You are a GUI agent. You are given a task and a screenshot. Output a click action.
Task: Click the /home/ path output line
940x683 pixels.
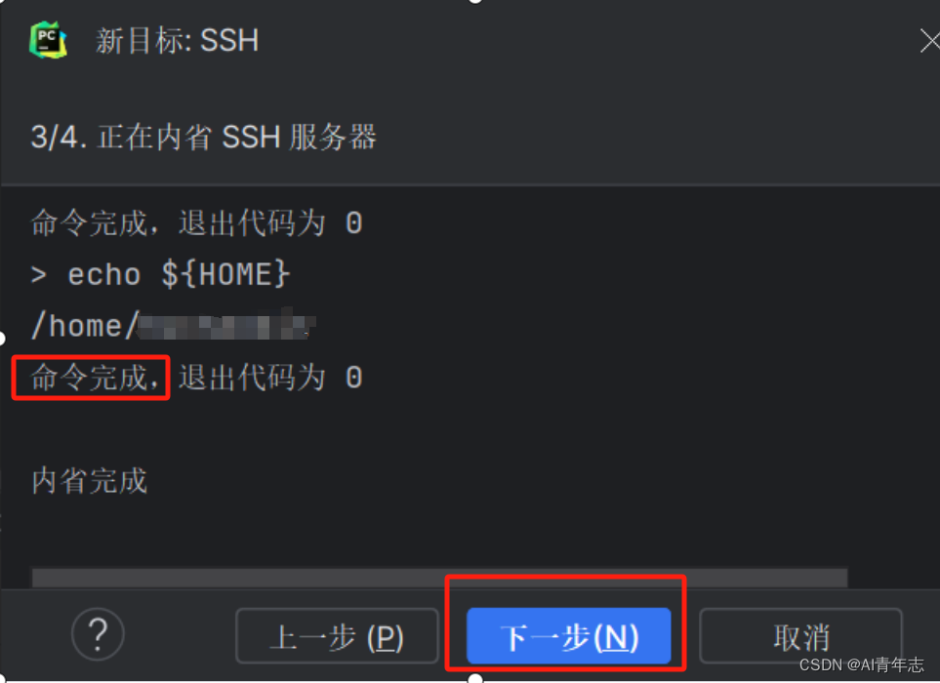(173, 326)
